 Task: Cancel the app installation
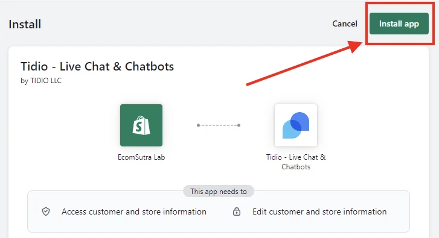[x=345, y=23]
